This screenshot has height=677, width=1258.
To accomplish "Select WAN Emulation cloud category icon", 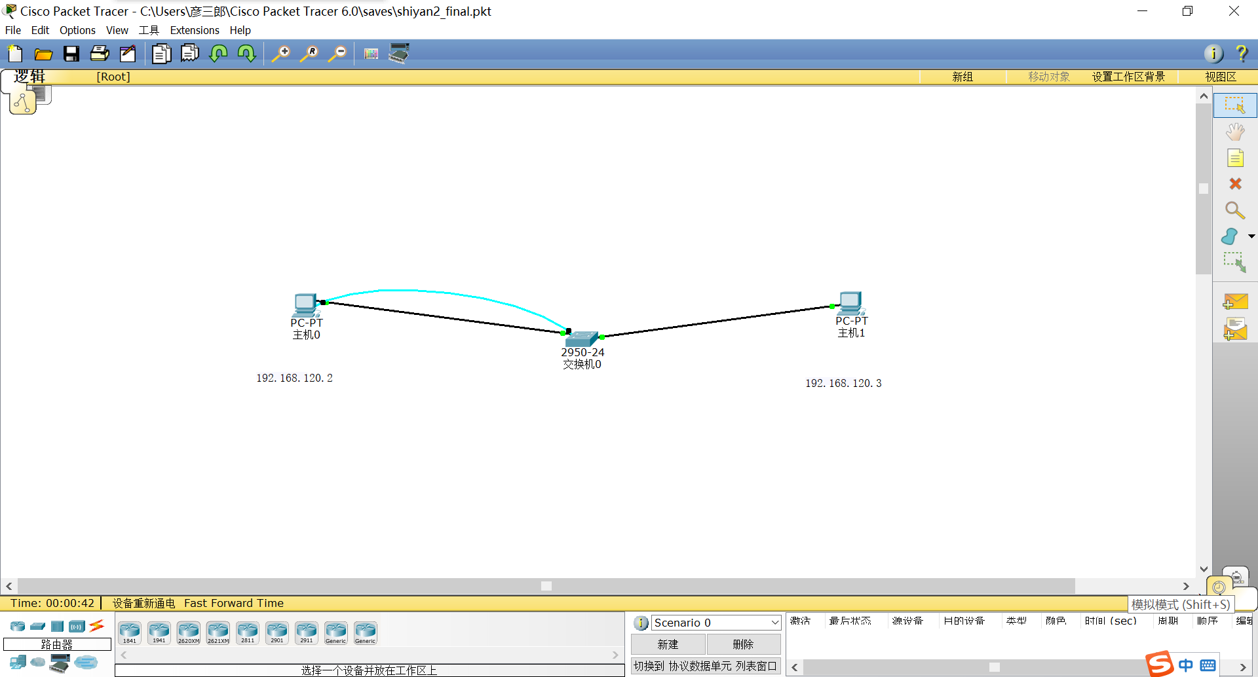I will coord(38,663).
